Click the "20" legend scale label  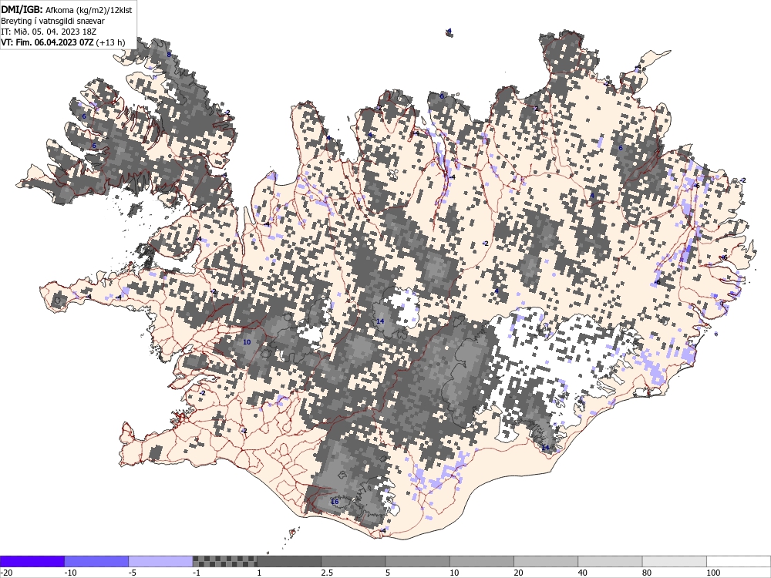pos(518,573)
